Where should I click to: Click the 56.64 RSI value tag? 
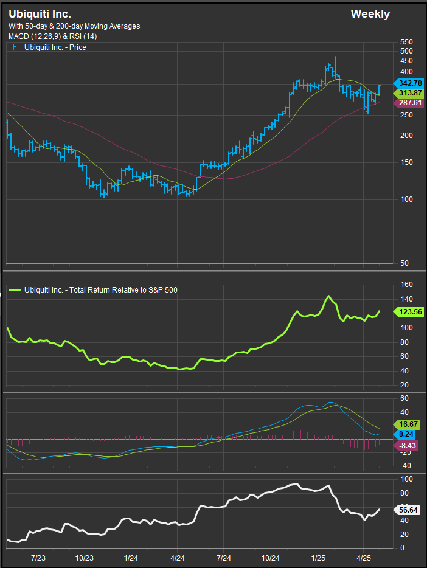(406, 510)
